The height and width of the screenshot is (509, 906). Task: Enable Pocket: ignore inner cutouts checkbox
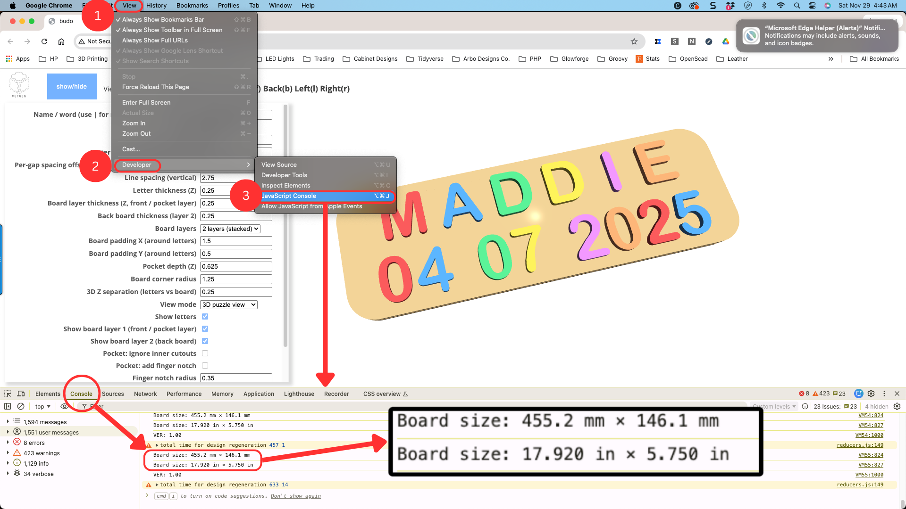[x=205, y=353]
